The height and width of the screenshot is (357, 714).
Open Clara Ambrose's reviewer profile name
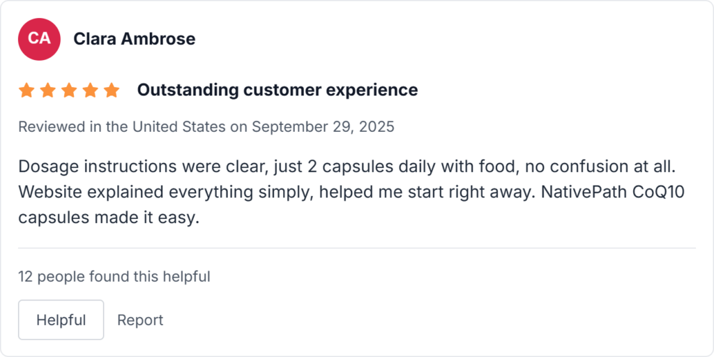pos(134,39)
